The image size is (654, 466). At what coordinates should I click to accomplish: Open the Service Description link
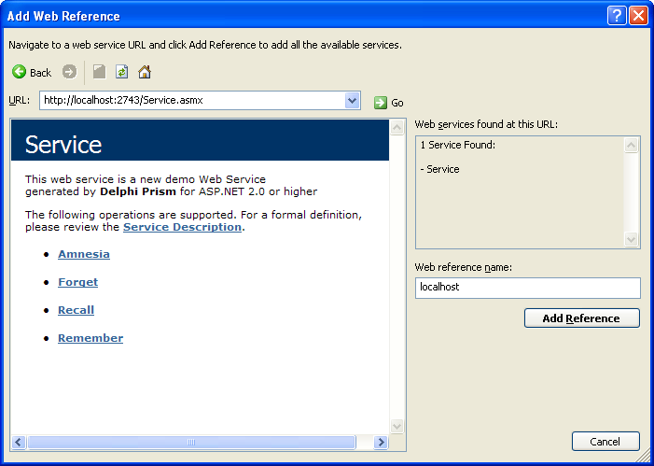182,227
